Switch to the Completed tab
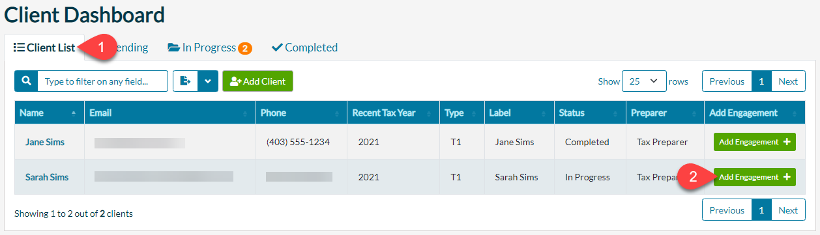 tap(304, 48)
